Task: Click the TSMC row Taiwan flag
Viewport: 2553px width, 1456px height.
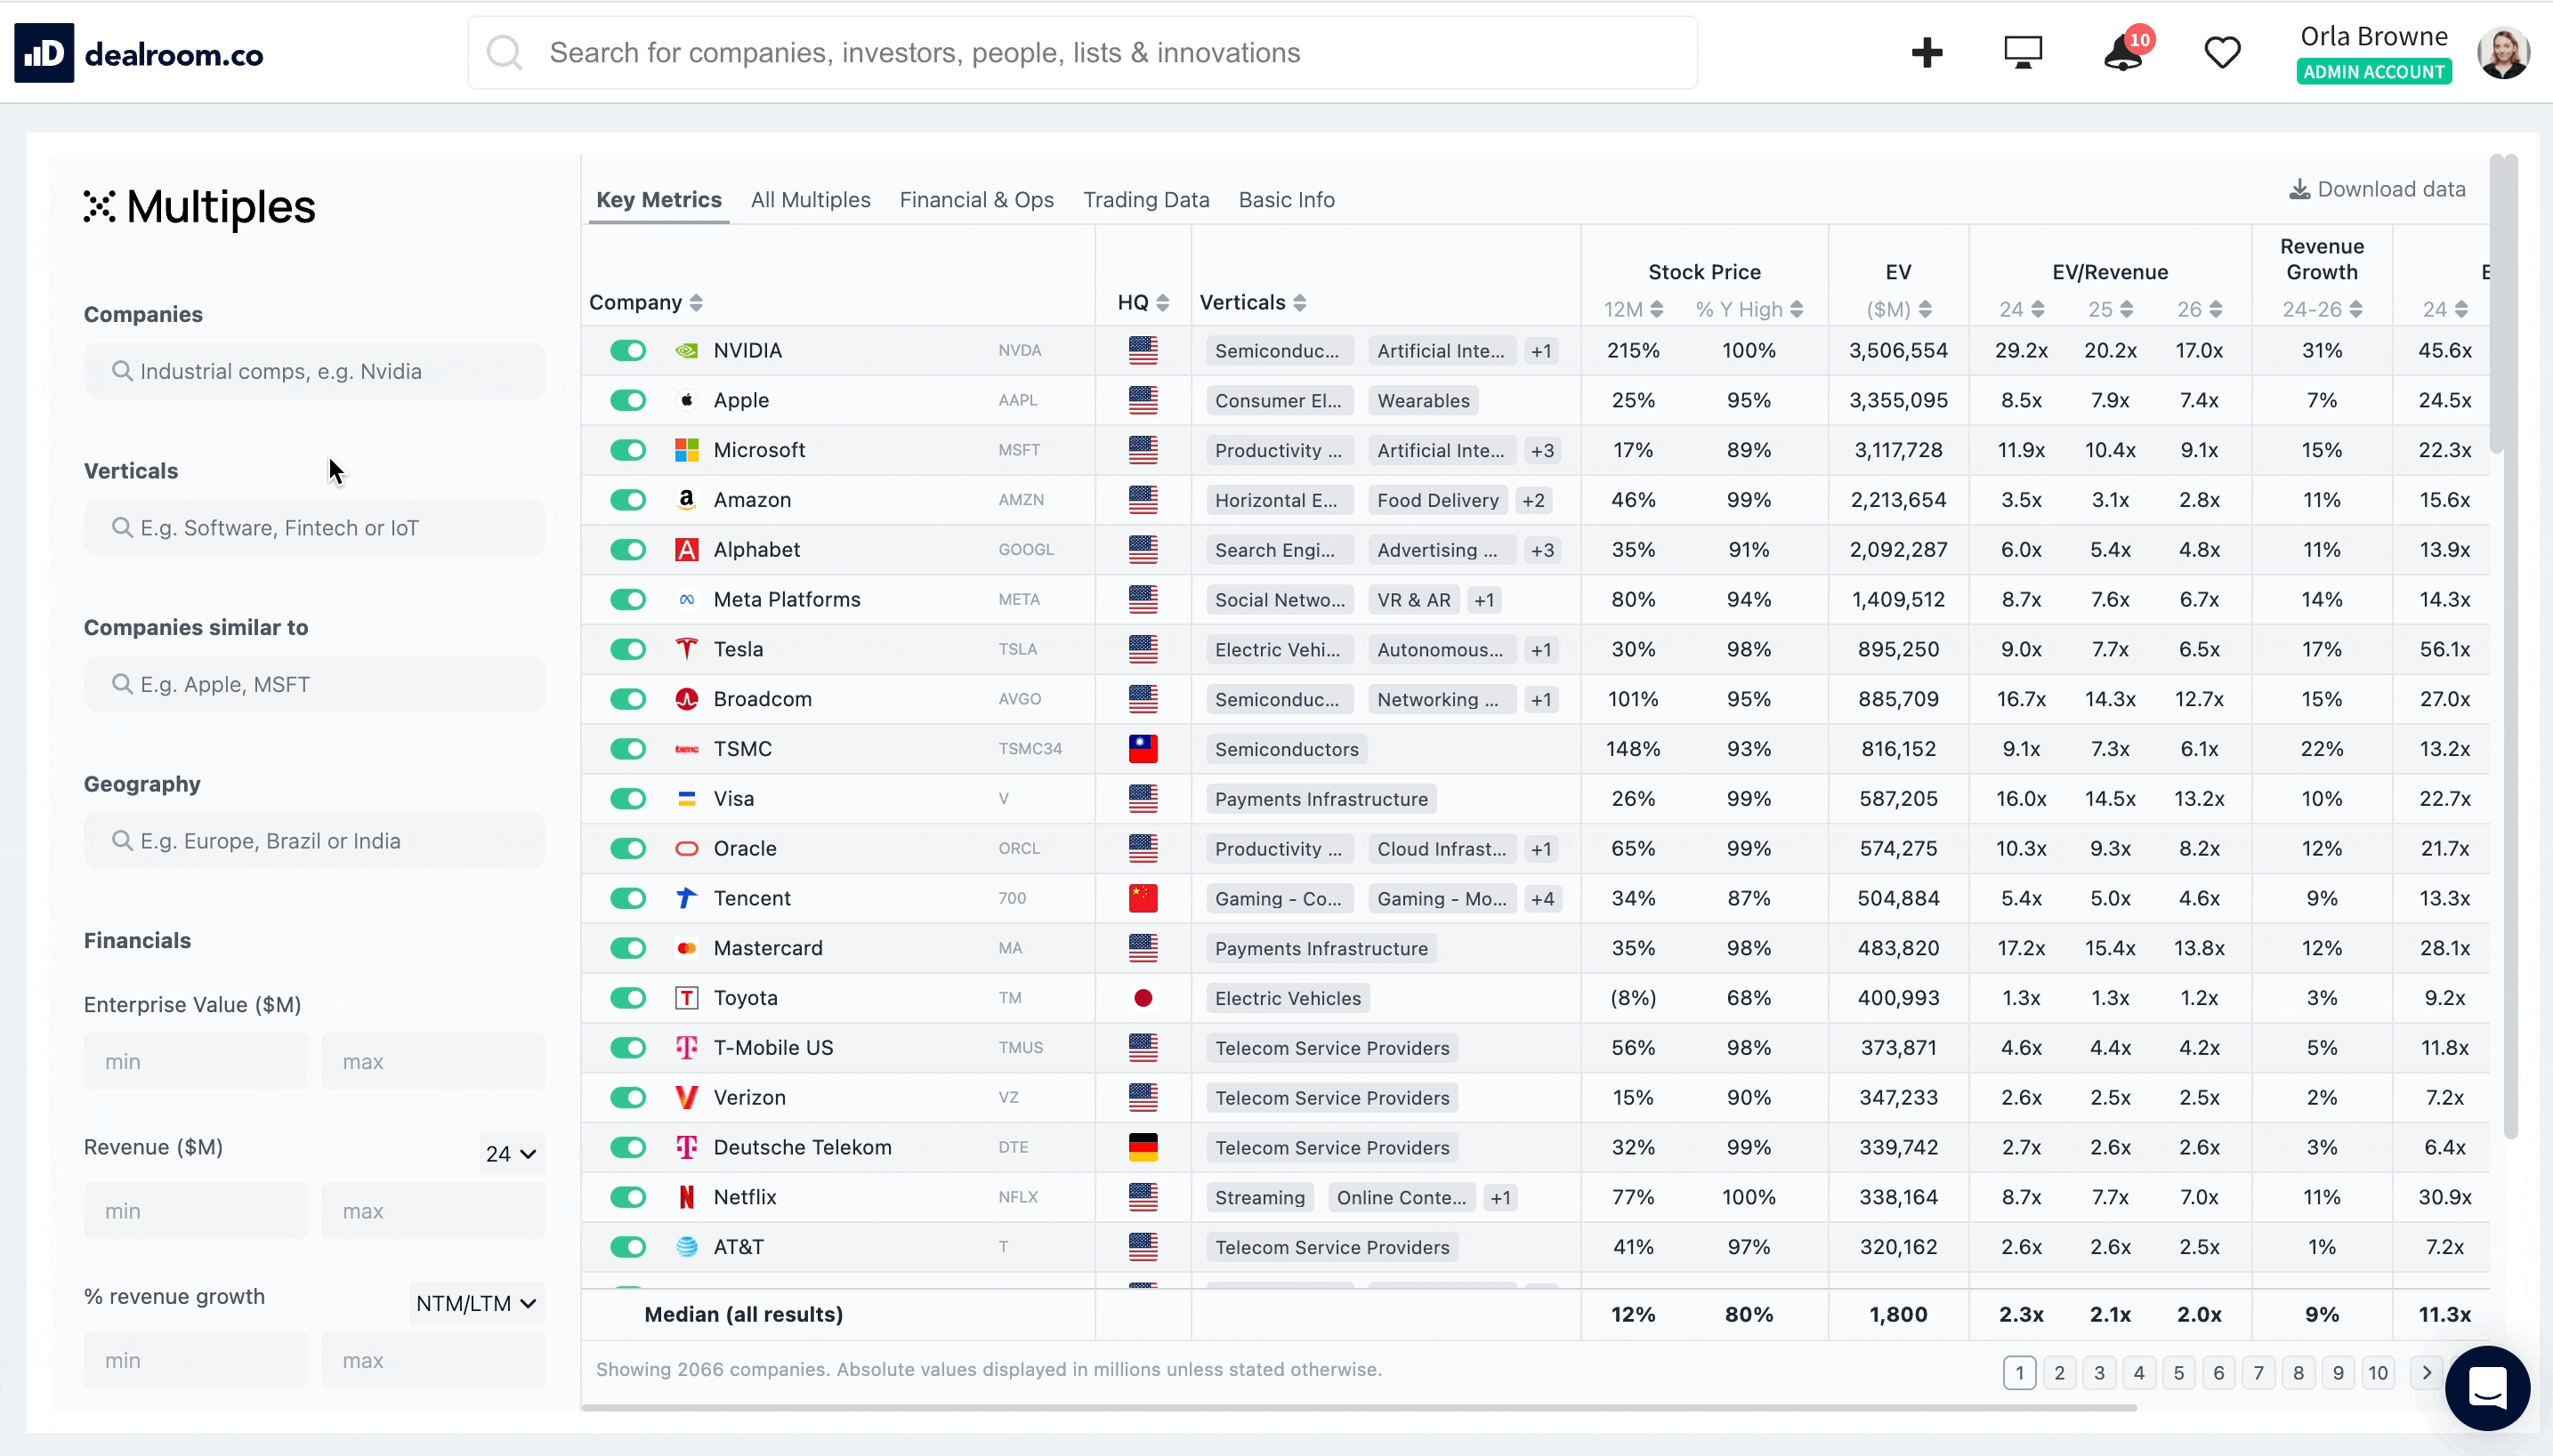Action: click(1143, 749)
